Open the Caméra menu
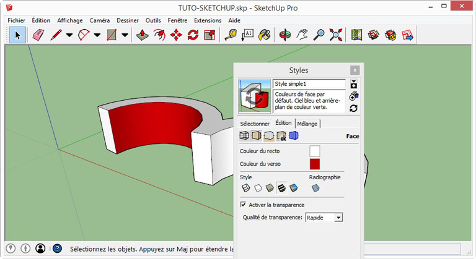 pos(99,20)
